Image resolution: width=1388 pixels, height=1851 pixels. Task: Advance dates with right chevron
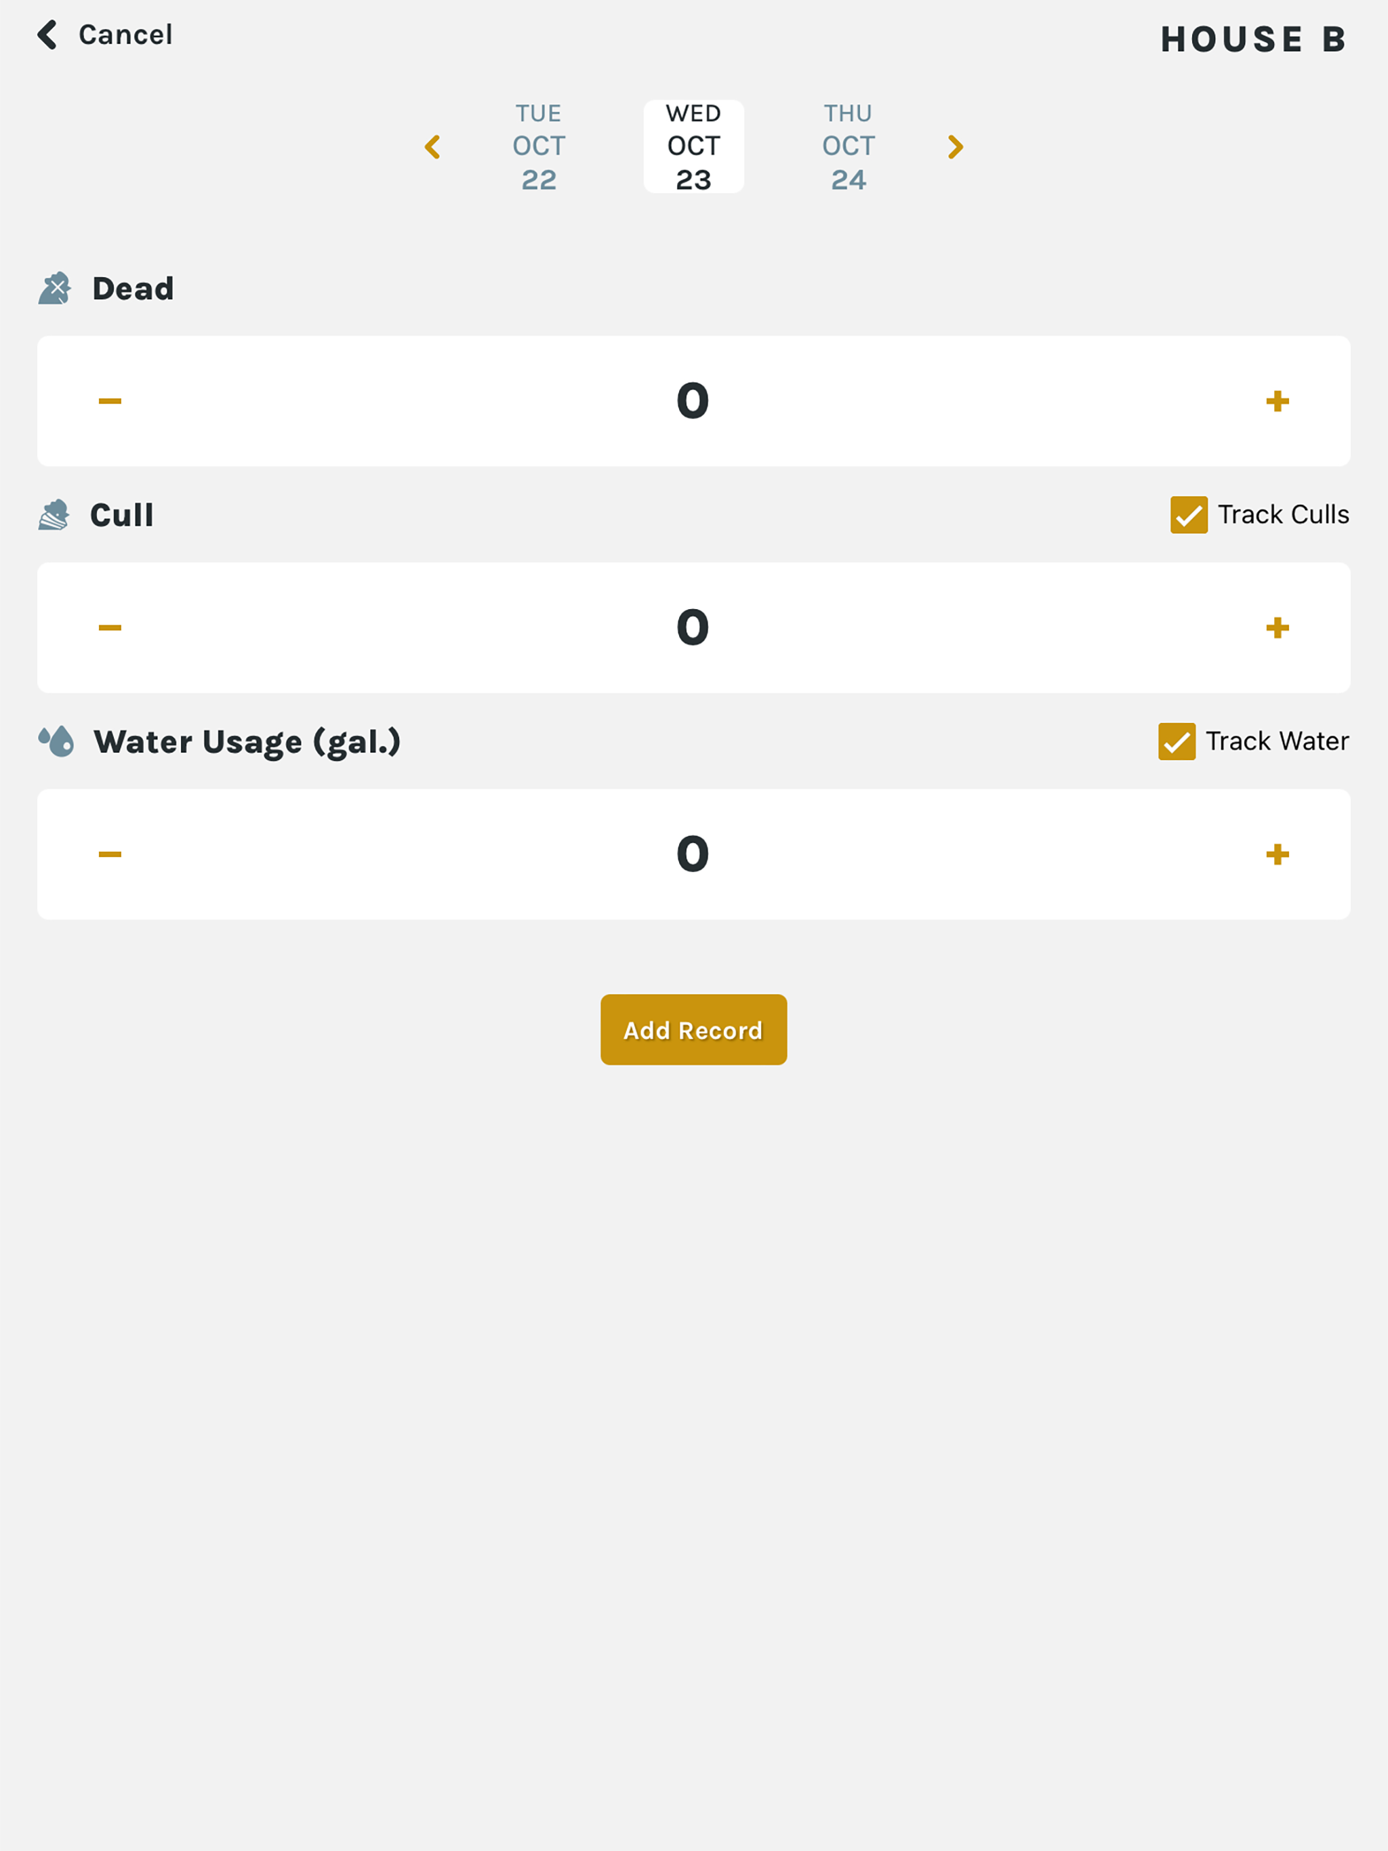(955, 147)
